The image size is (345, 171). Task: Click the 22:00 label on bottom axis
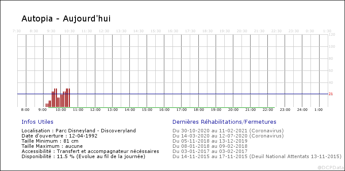pyautogui.click(x=267, y=110)
